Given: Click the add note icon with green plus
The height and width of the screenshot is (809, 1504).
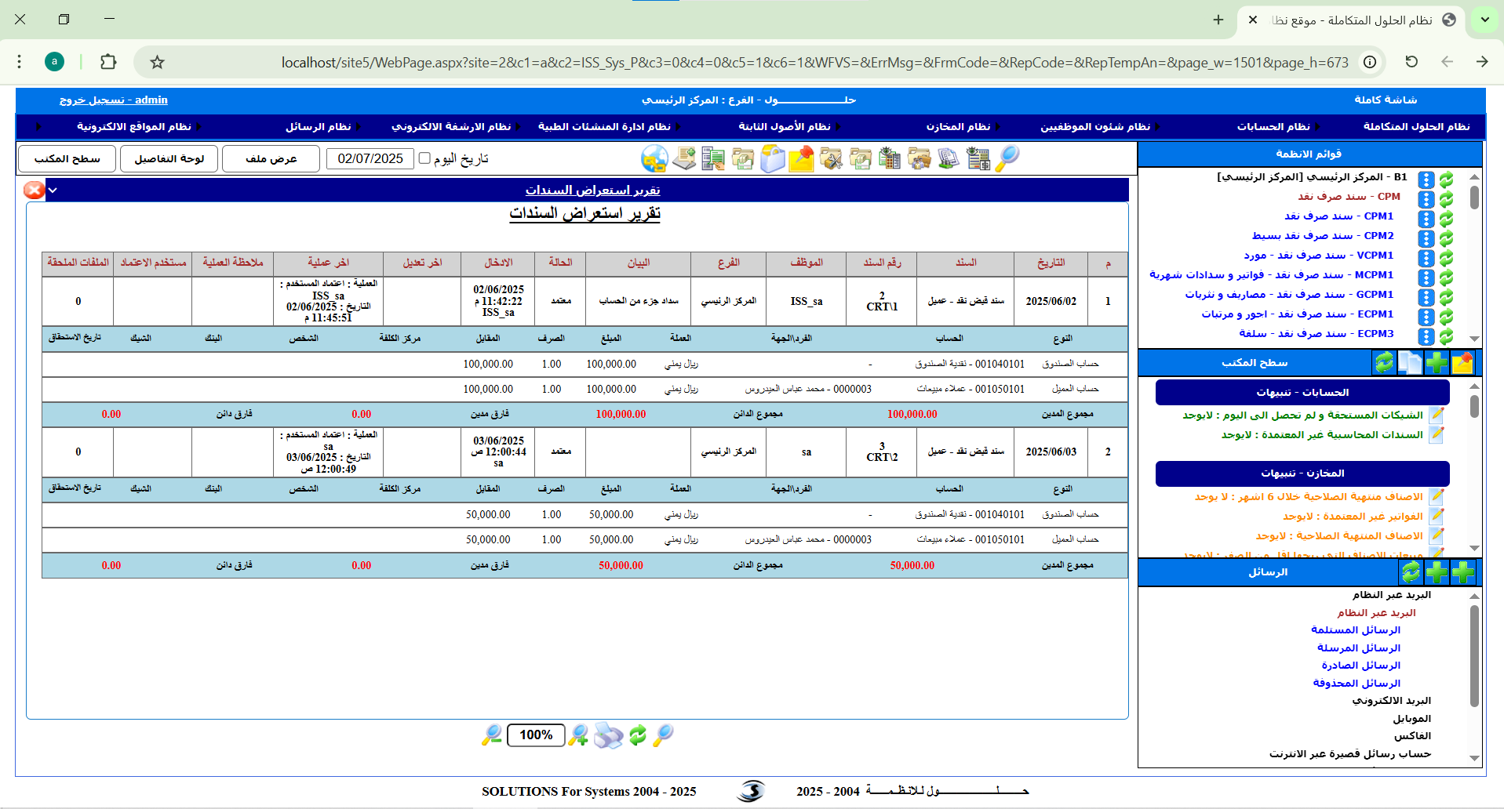Looking at the screenshot, I should (684, 159).
